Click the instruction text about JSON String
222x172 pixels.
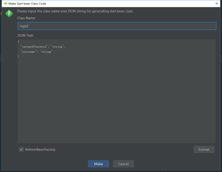(75, 11)
